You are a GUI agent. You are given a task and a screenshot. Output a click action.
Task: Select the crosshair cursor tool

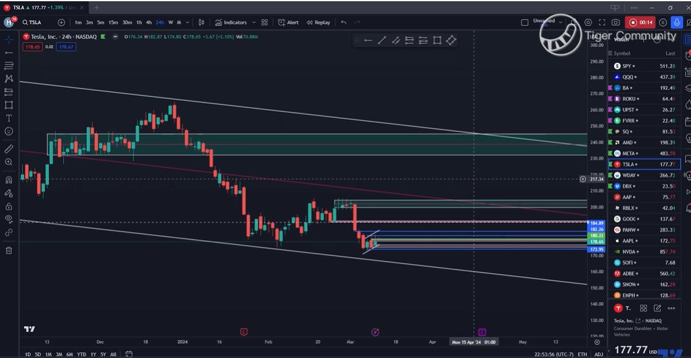[9, 40]
